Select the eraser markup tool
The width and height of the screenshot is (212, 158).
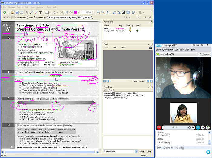coord(36,12)
